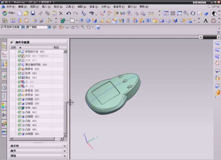The image size is (221, 160).
Task: Click the Save disk icon
Action: tap(34, 13)
